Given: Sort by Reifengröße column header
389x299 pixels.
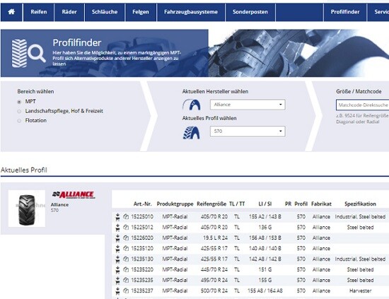Looking at the screenshot, I should [x=211, y=204].
